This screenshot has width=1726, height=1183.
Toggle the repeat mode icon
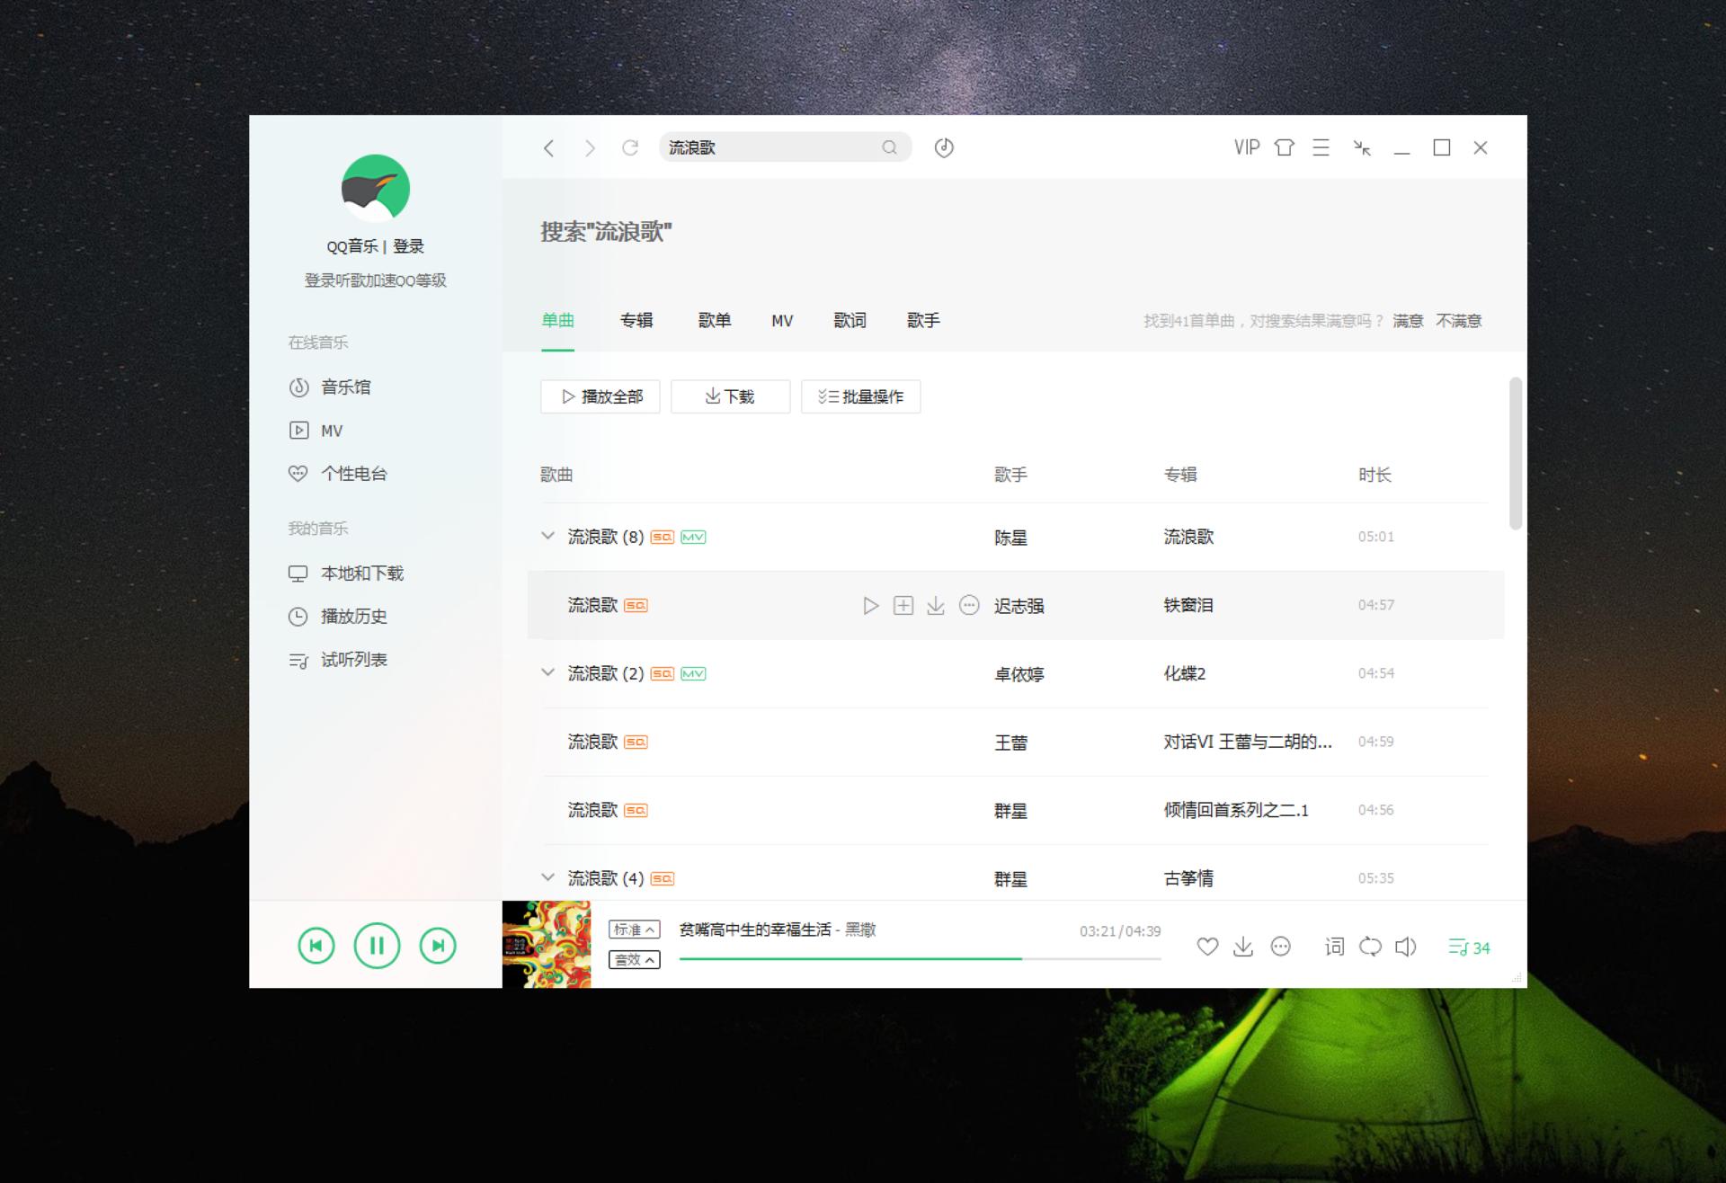tap(1370, 947)
